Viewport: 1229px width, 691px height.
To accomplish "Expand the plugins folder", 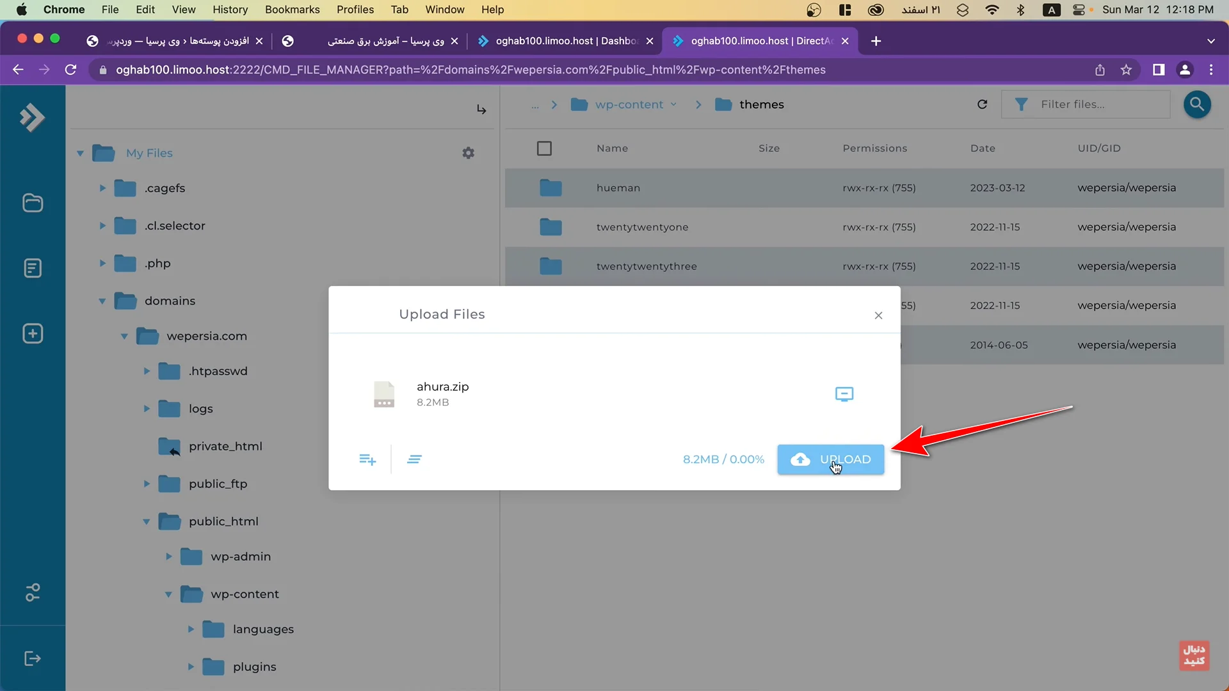I will [191, 667].
